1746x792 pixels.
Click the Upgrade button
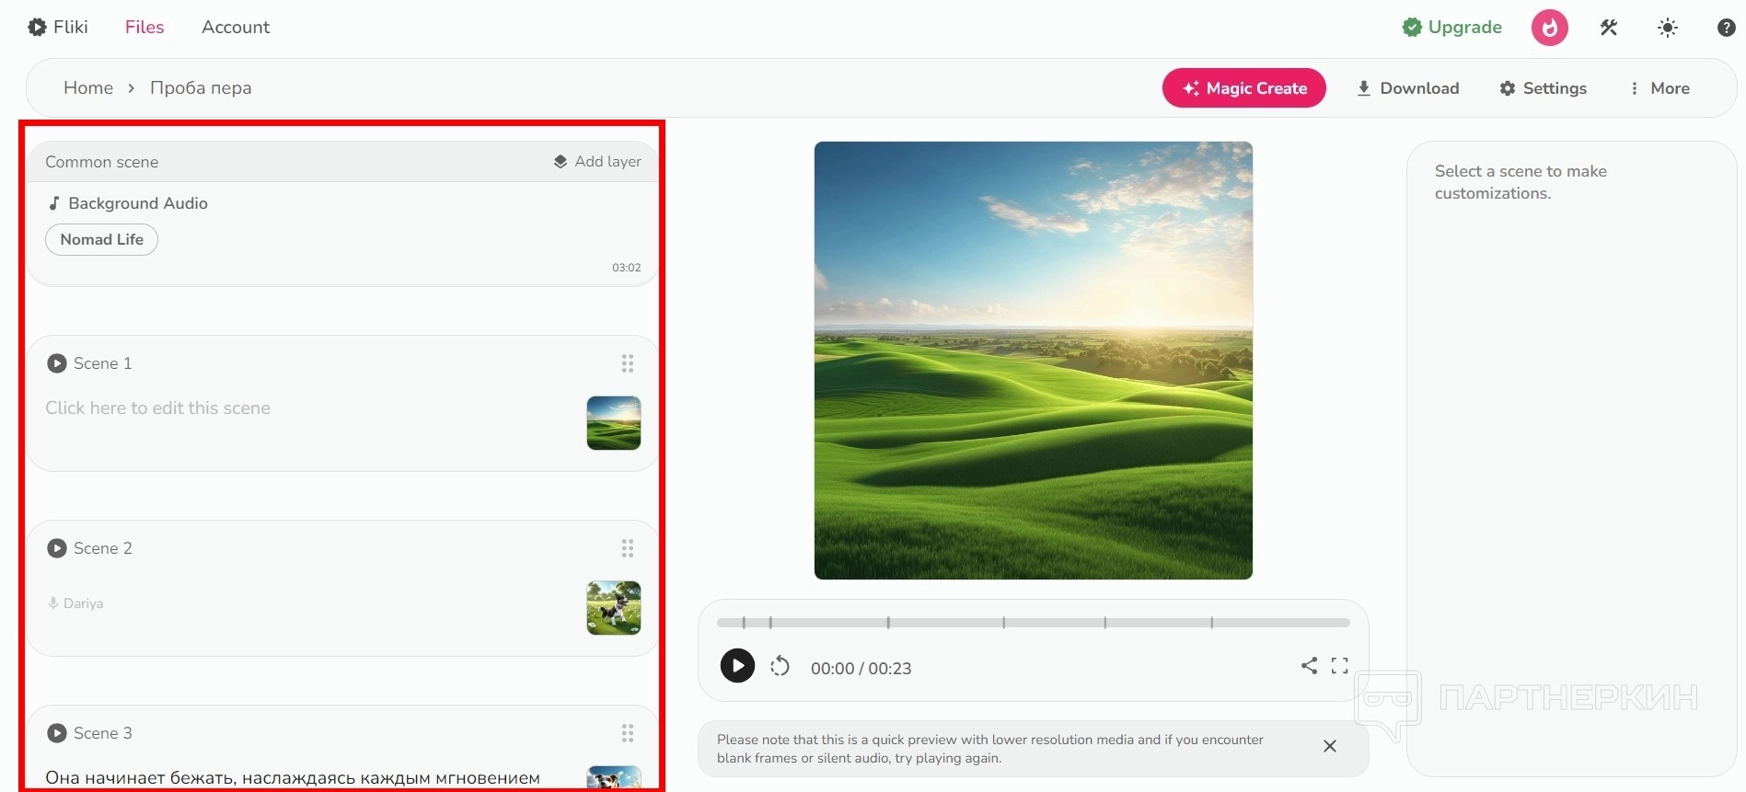[x=1452, y=28]
